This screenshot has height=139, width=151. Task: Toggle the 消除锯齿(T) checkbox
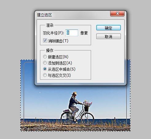tap(45, 41)
